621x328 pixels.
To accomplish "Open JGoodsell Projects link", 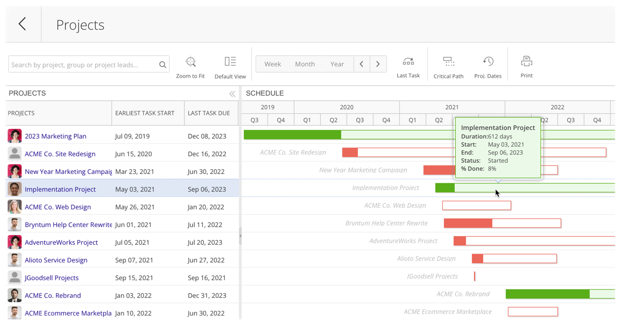I will (52, 278).
